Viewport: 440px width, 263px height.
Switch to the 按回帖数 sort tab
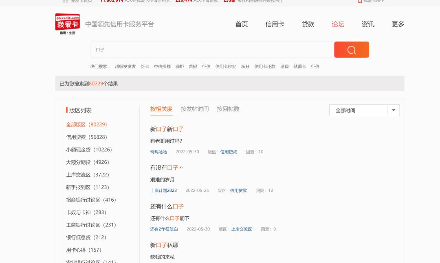tap(229, 109)
